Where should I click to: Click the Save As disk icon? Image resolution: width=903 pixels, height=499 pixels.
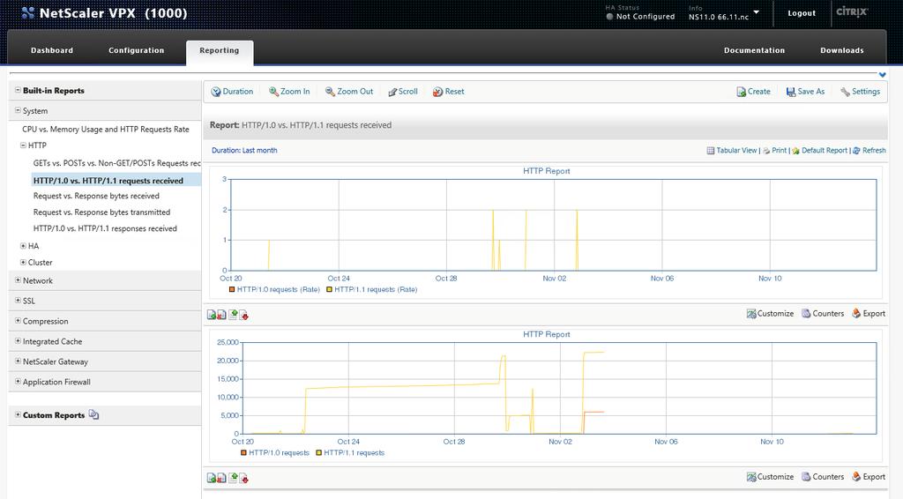791,92
